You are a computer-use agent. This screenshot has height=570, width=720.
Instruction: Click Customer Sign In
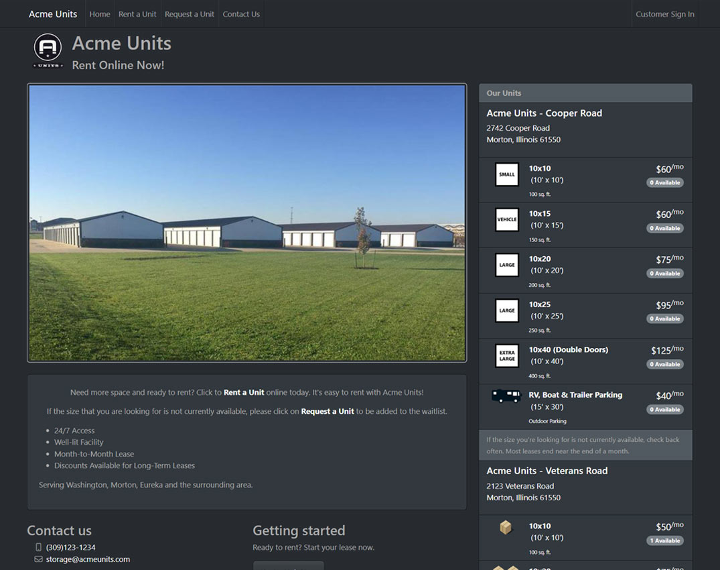(x=665, y=14)
